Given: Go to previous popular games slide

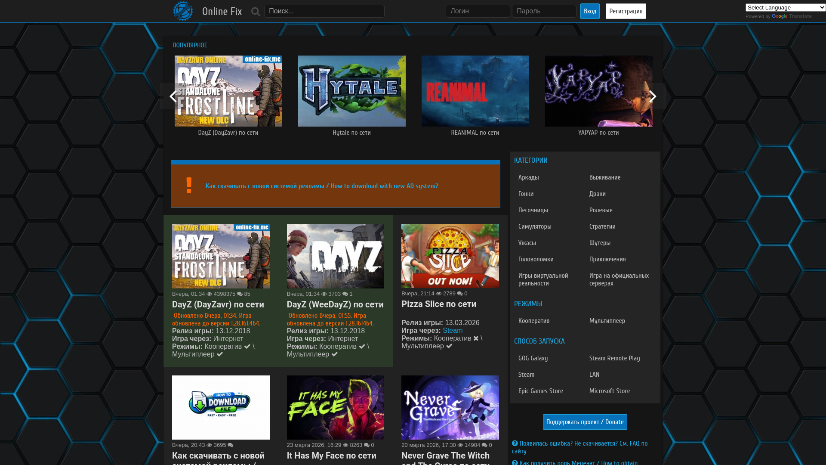Looking at the screenshot, I should point(173,96).
